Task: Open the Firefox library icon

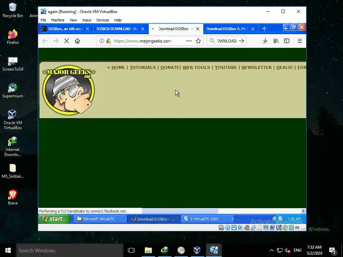Action: click(276, 41)
